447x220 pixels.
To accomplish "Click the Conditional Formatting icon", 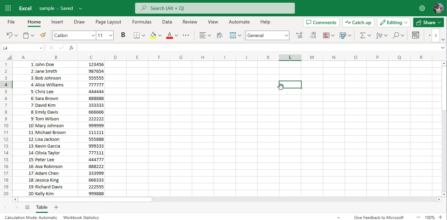I will click(326, 35).
